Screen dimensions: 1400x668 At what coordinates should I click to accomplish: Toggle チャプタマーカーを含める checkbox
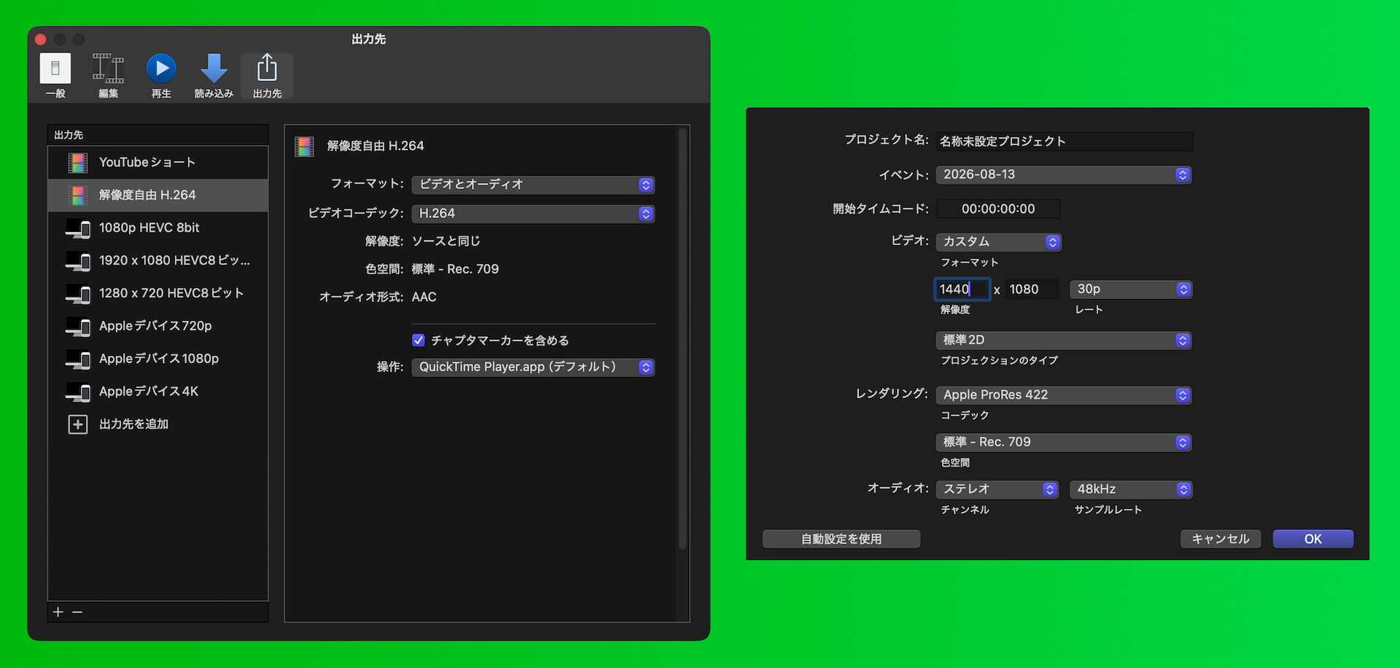pos(419,340)
